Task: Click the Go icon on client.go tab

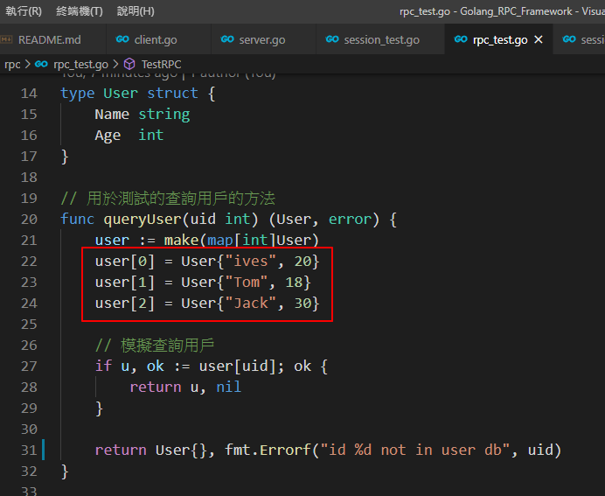Action: pos(122,39)
